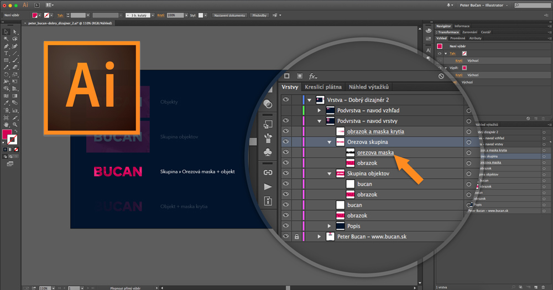The height and width of the screenshot is (290, 553).
Task: Open the Links panel chain icon
Action: [x=268, y=173]
